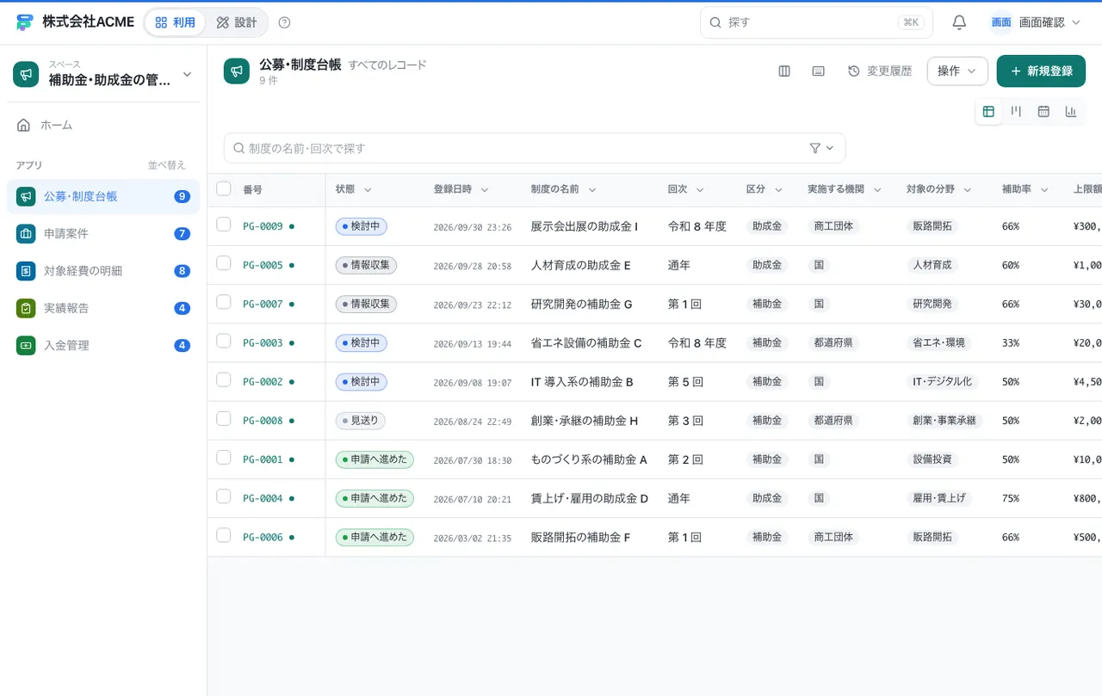The image size is (1102, 696).
Task: Switch to calendar view icon
Action: 1043,111
